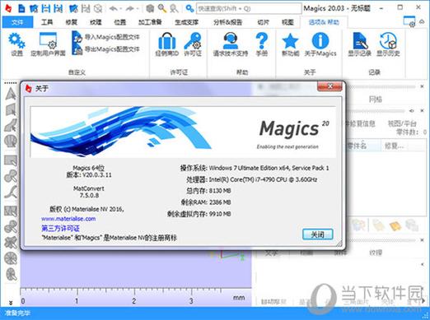
Task: Open dropdown arrow next to redo
Action: pos(137,9)
